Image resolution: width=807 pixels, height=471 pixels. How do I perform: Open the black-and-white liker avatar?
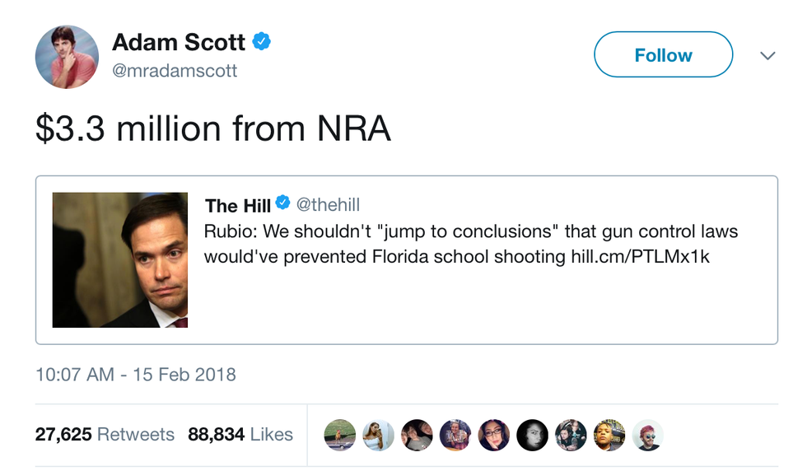tap(532, 435)
